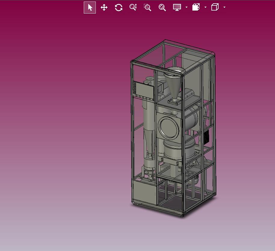Select the control panel screen on cabinet

144,91
